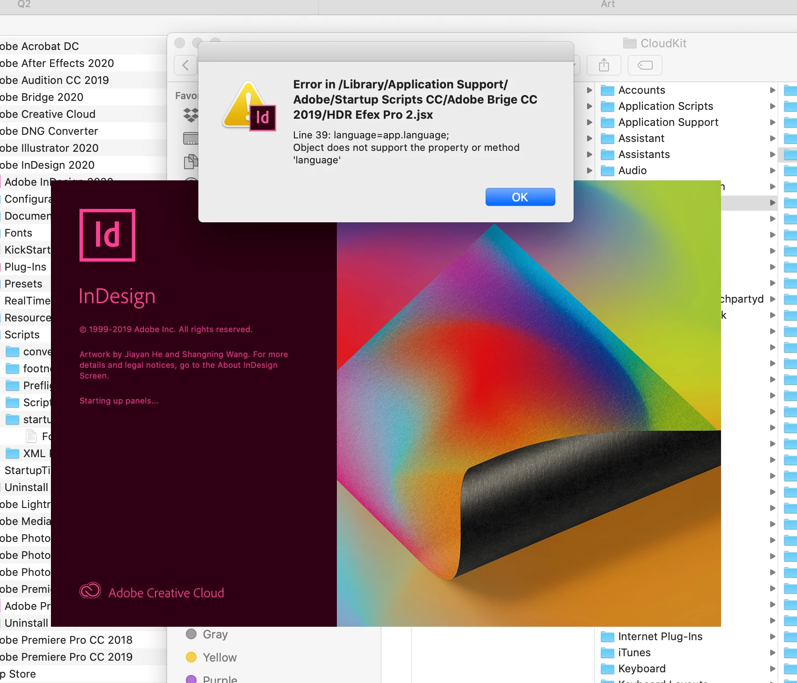The width and height of the screenshot is (797, 683).
Task: Expand the Accounts folder arrow
Action: (772, 90)
